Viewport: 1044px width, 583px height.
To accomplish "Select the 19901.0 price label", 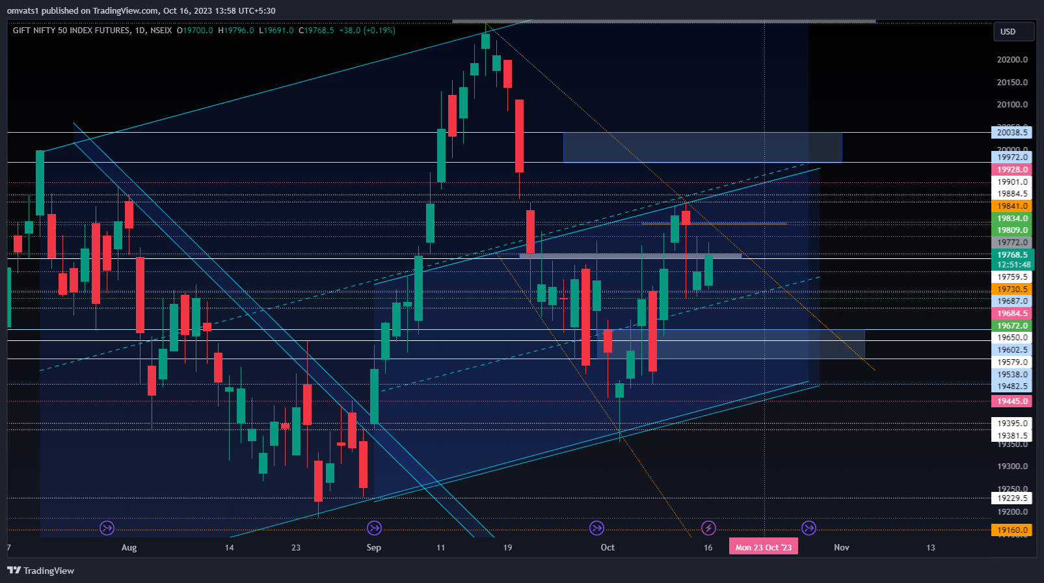I will click(1012, 182).
